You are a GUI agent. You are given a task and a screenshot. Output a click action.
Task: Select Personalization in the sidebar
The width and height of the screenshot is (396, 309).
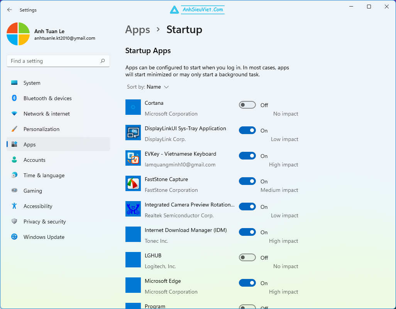pos(58,129)
